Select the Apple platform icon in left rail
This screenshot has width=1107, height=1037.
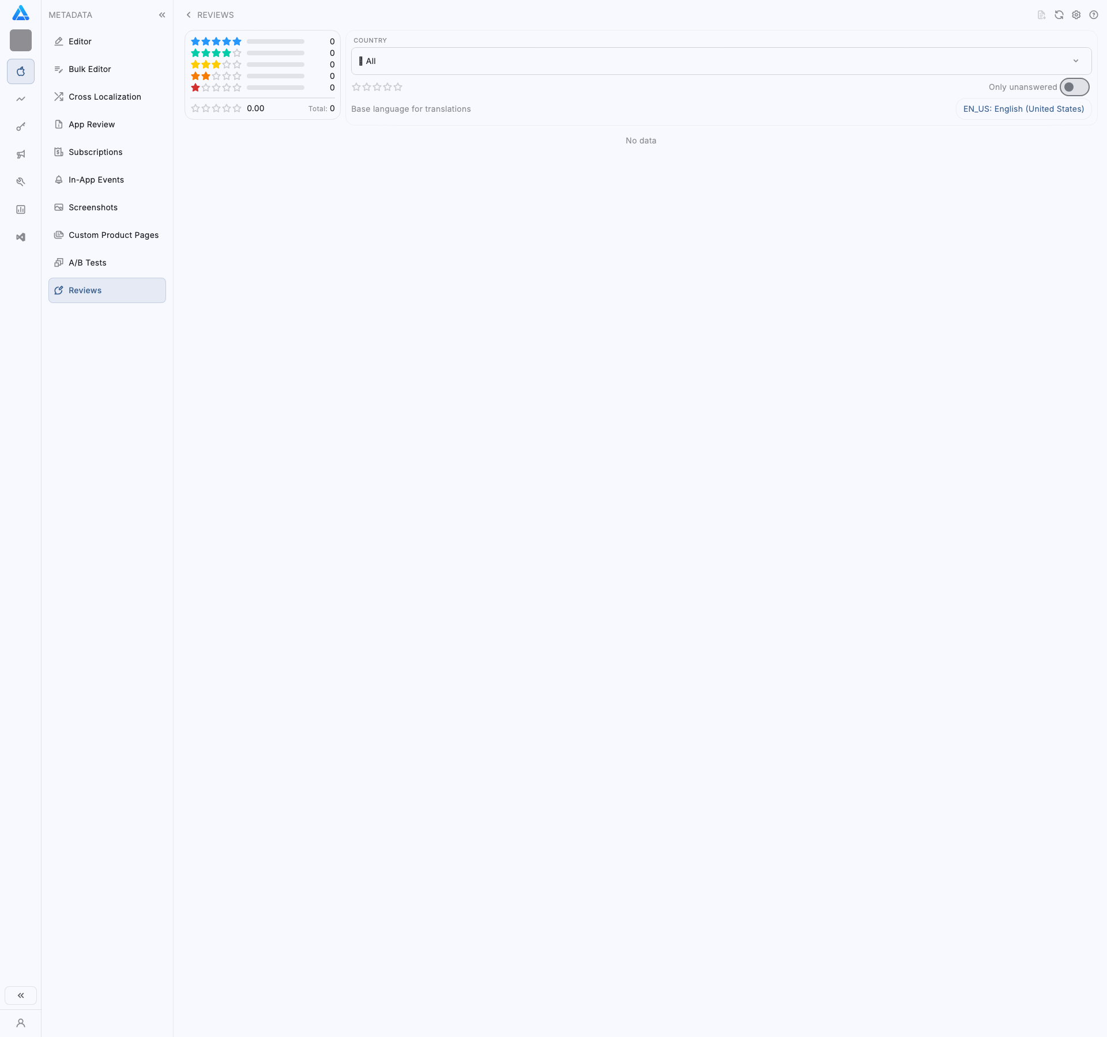[21, 71]
